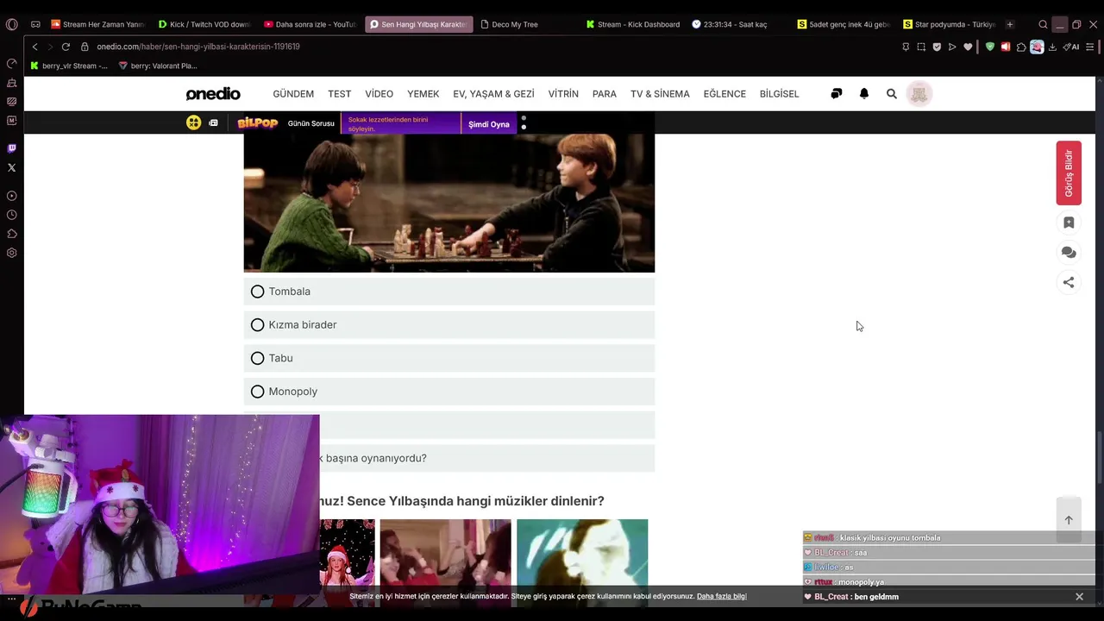Open TEST menu on Onedio

tap(339, 94)
